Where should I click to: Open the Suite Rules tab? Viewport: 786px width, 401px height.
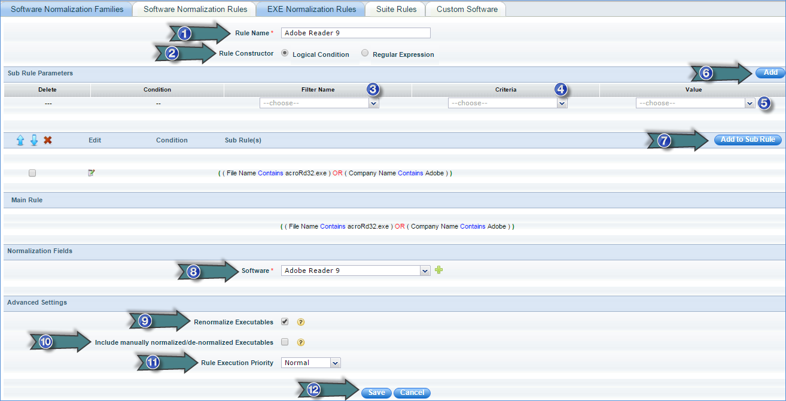click(397, 9)
